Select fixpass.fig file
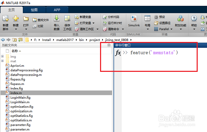Viewport: 207px width, 132px height. click(x=18, y=79)
